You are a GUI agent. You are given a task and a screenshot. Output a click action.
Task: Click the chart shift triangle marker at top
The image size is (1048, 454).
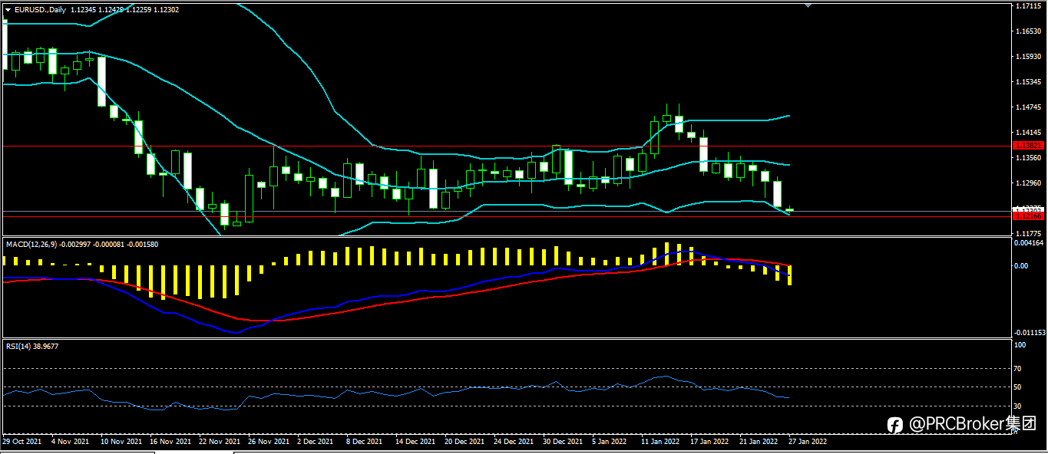[x=807, y=5]
